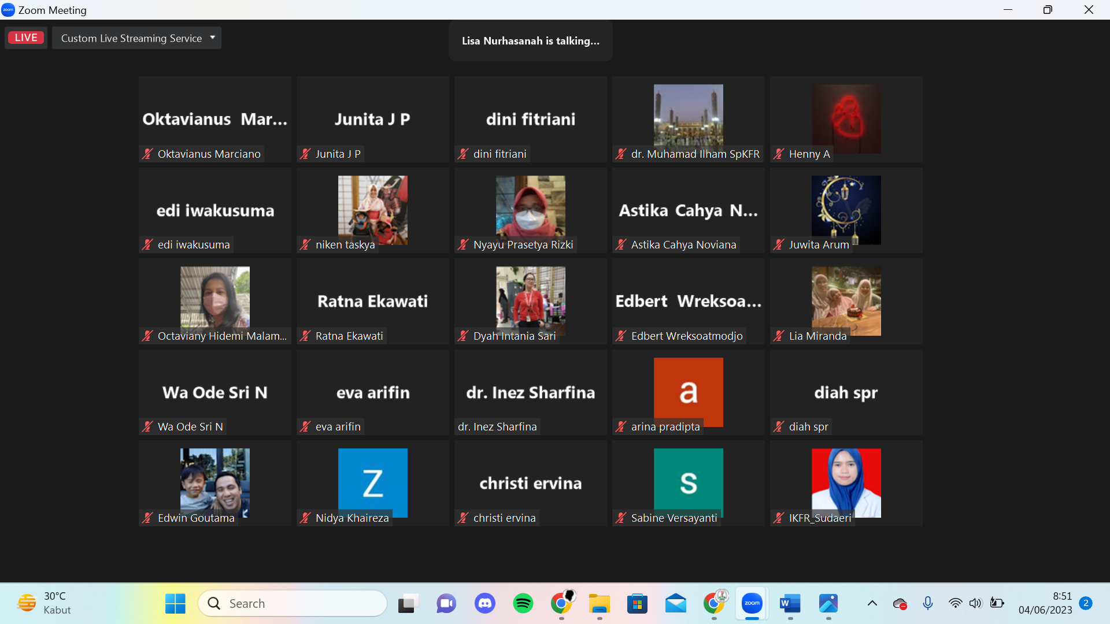Open the Windows Start menu
Viewport: 1110px width, 624px height.
pos(175,604)
